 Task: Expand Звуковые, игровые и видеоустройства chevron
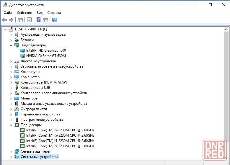(x=11, y=67)
